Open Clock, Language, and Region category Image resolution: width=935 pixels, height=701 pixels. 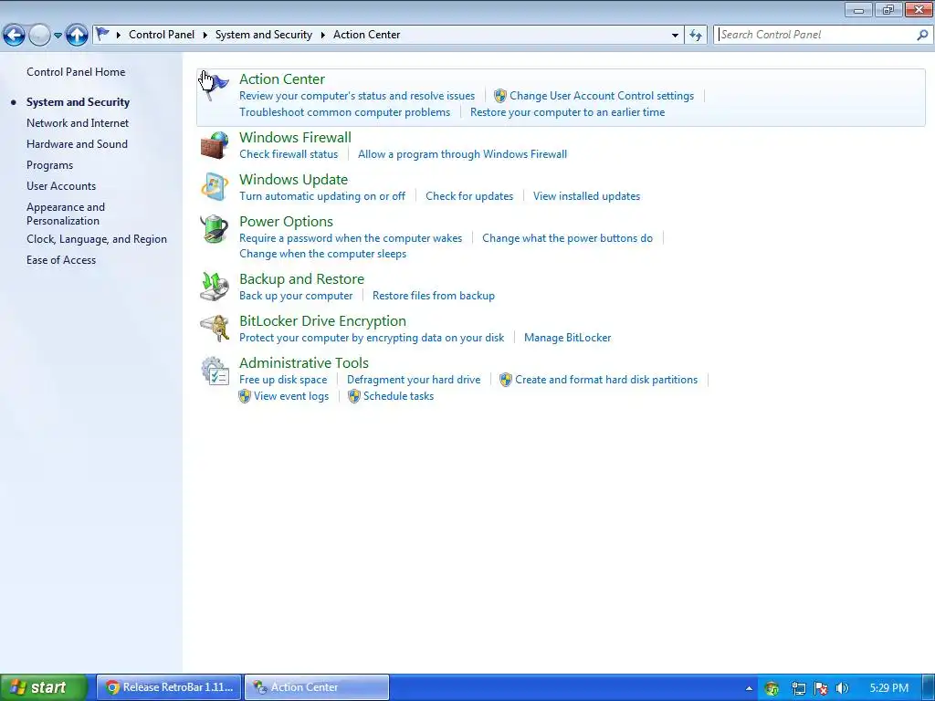tap(97, 239)
